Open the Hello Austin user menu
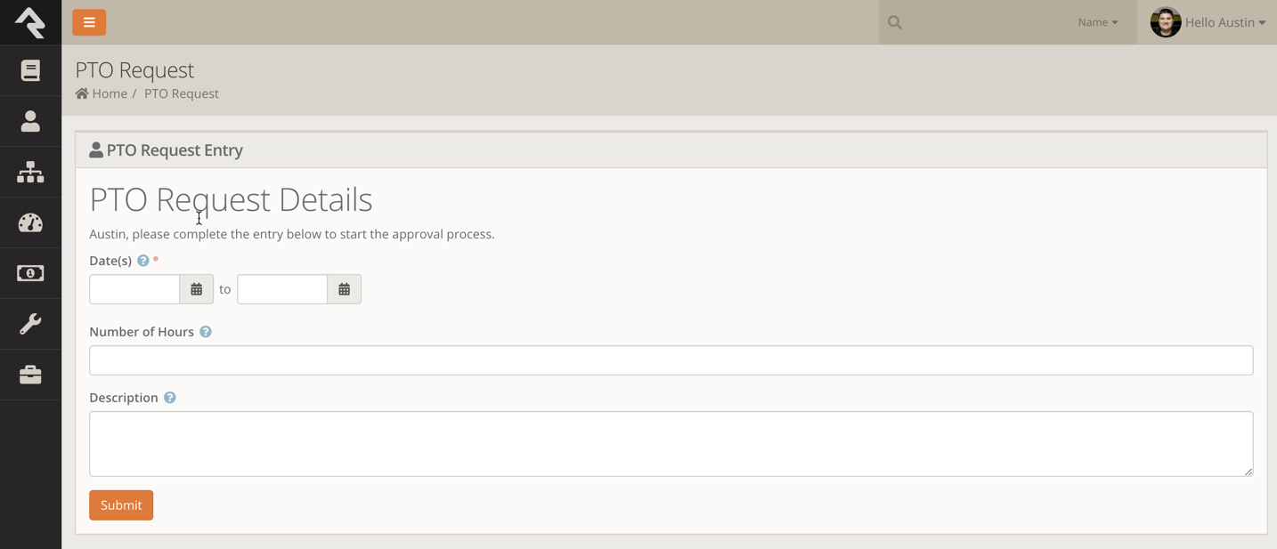 [1208, 22]
